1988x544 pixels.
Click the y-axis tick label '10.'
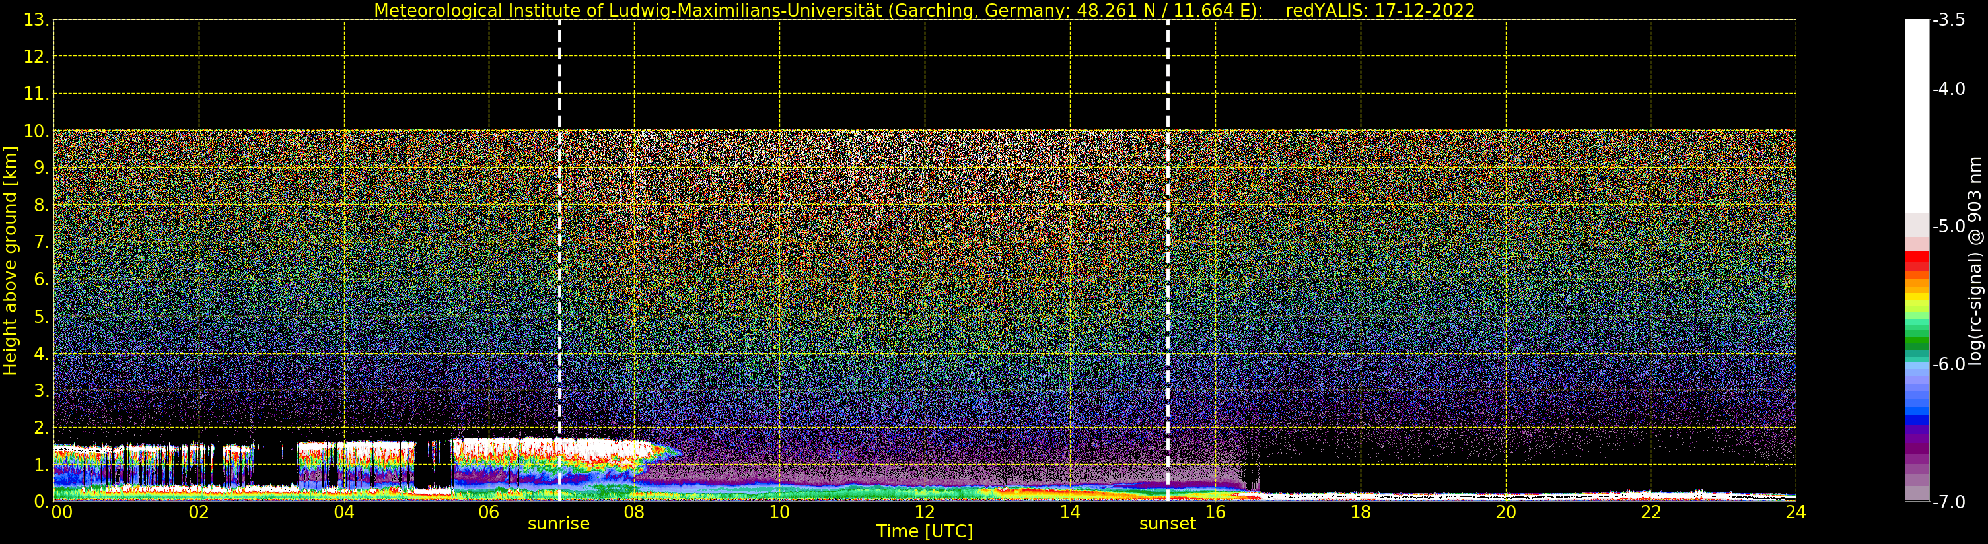[x=36, y=131]
